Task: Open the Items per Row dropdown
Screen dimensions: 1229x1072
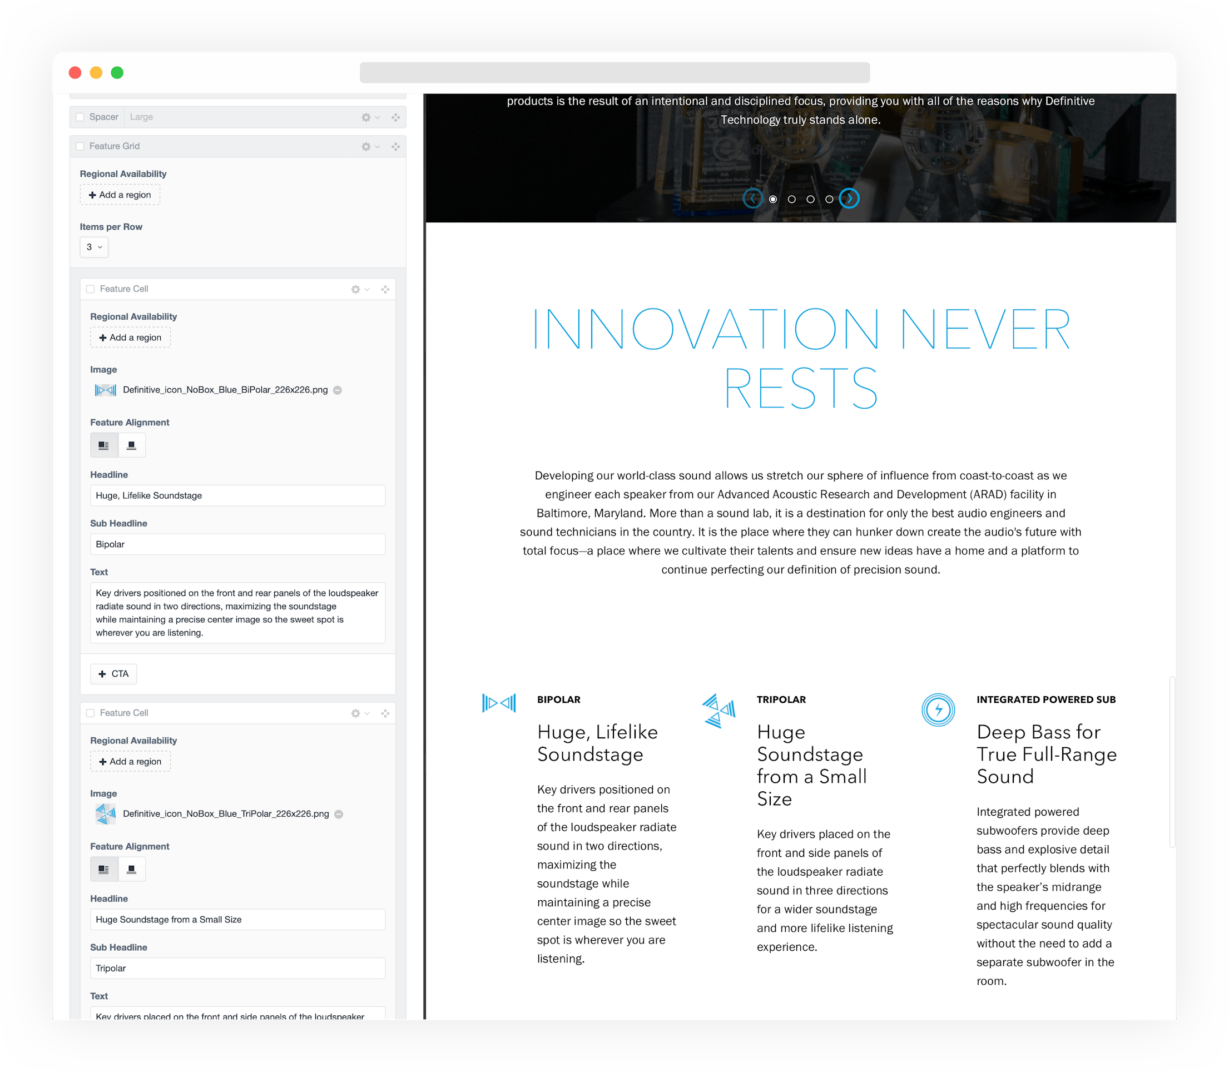Action: click(x=94, y=247)
